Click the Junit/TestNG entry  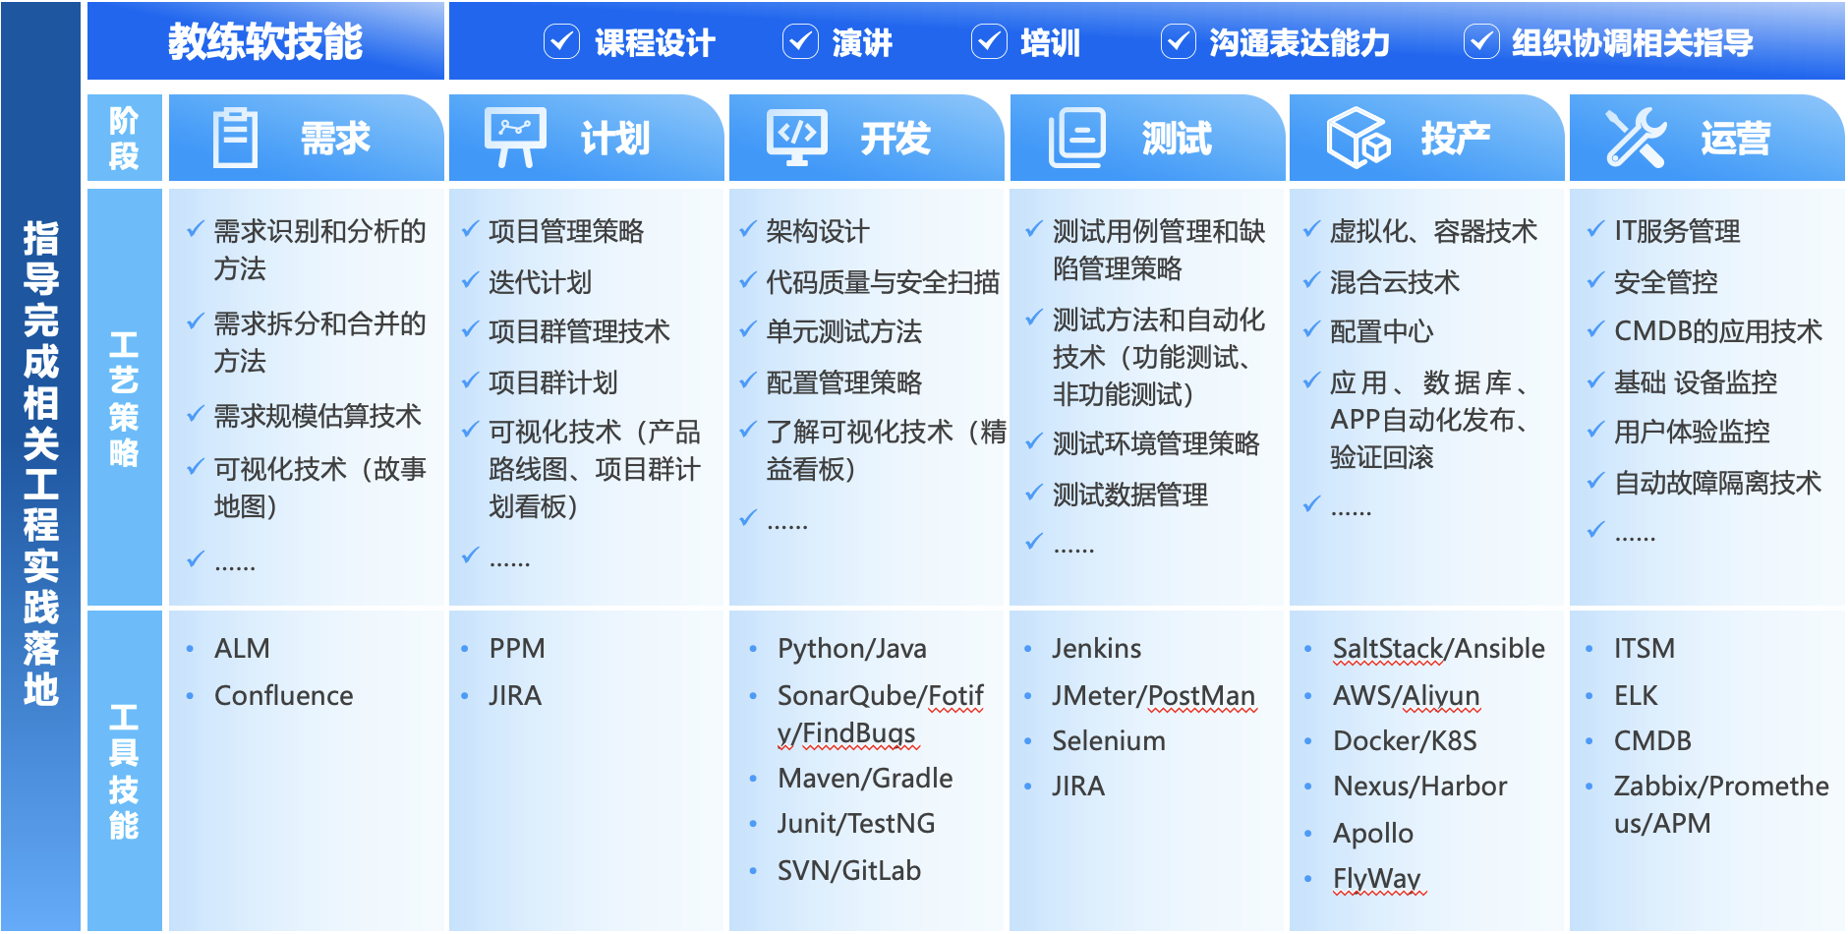pyautogui.click(x=855, y=824)
